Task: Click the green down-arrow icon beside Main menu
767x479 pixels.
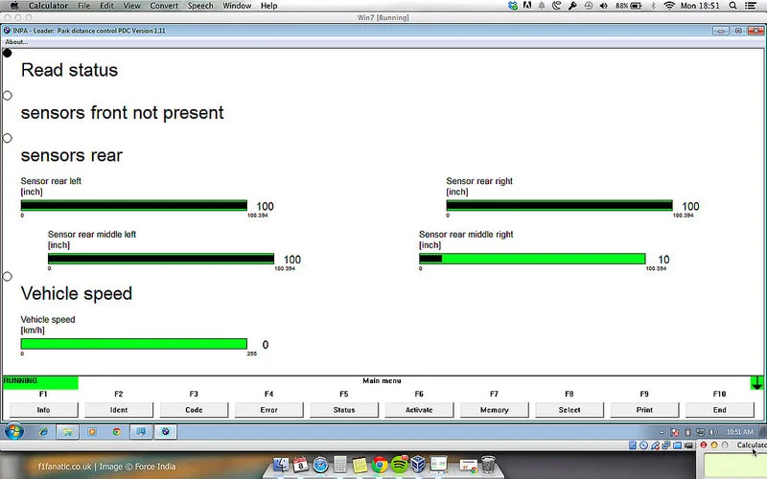Action: coord(756,382)
